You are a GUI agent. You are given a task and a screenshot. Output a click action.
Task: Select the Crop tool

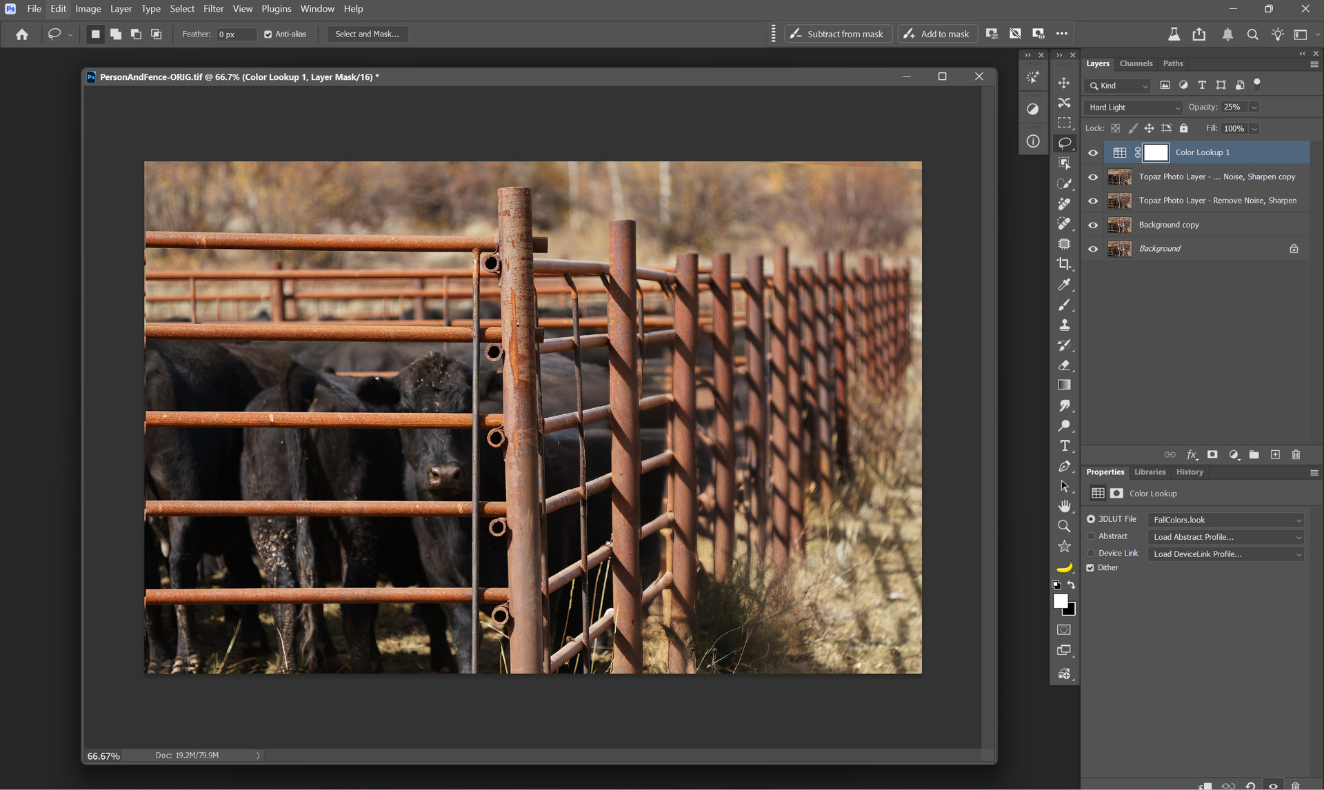(1064, 264)
